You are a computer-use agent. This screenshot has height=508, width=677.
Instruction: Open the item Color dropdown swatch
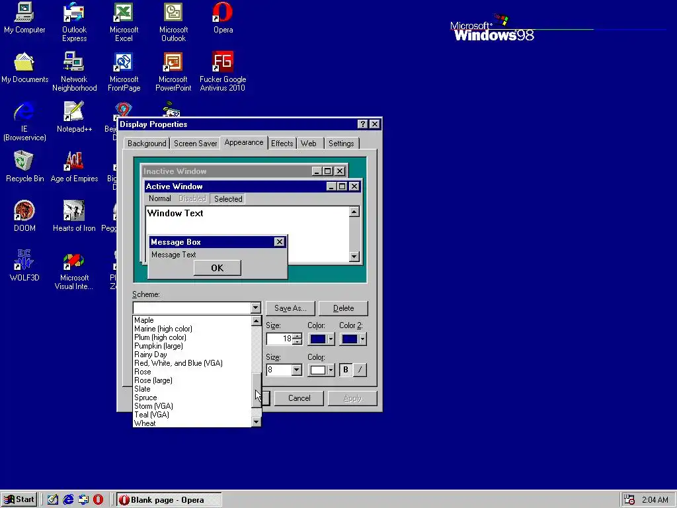coord(321,339)
